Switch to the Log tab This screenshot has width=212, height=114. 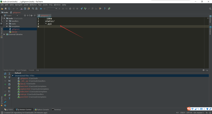pos(37,70)
